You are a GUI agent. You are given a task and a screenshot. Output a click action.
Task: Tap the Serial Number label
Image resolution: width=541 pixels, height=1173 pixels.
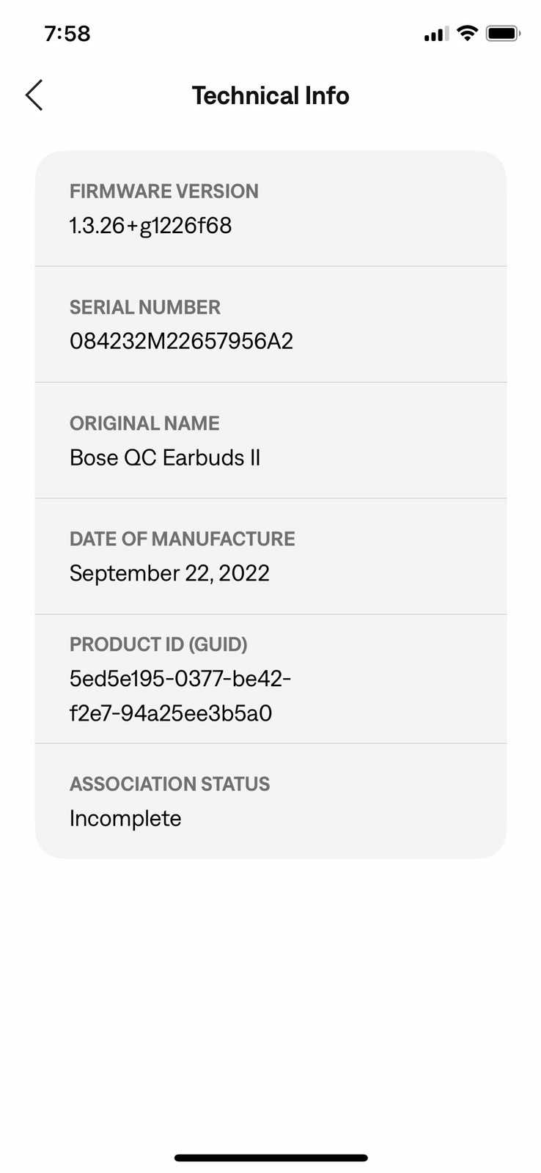(x=144, y=307)
